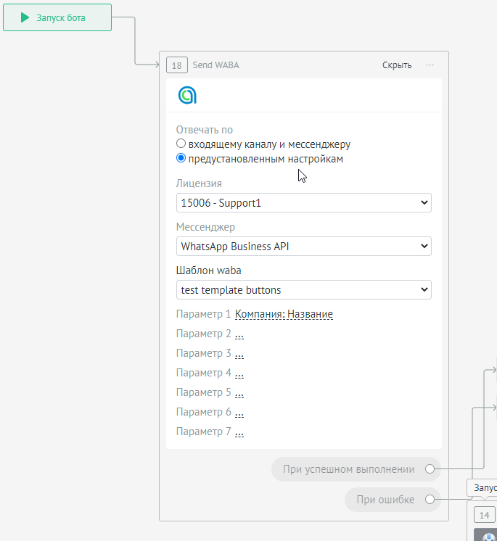The height and width of the screenshot is (541, 497).
Task: Click the connector circle for При успешном выполнении
Action: 430,469
